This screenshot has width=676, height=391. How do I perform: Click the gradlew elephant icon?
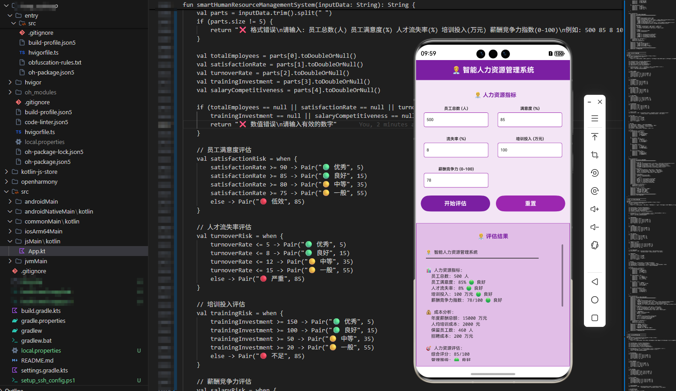click(15, 330)
